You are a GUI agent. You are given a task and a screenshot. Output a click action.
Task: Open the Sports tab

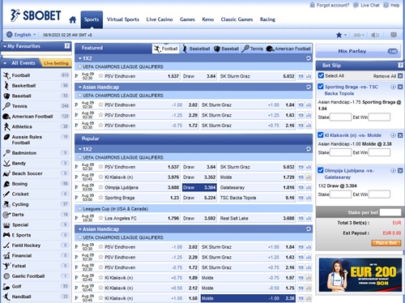(x=92, y=19)
